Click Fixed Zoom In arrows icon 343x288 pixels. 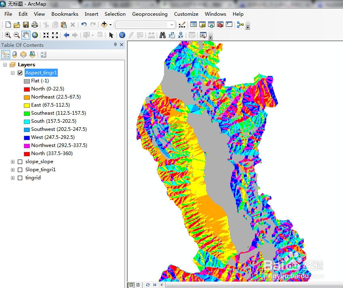(46, 35)
